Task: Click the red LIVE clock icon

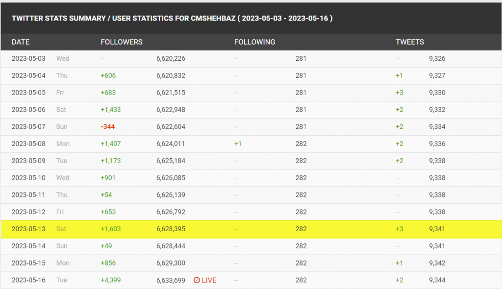Action: [197, 280]
